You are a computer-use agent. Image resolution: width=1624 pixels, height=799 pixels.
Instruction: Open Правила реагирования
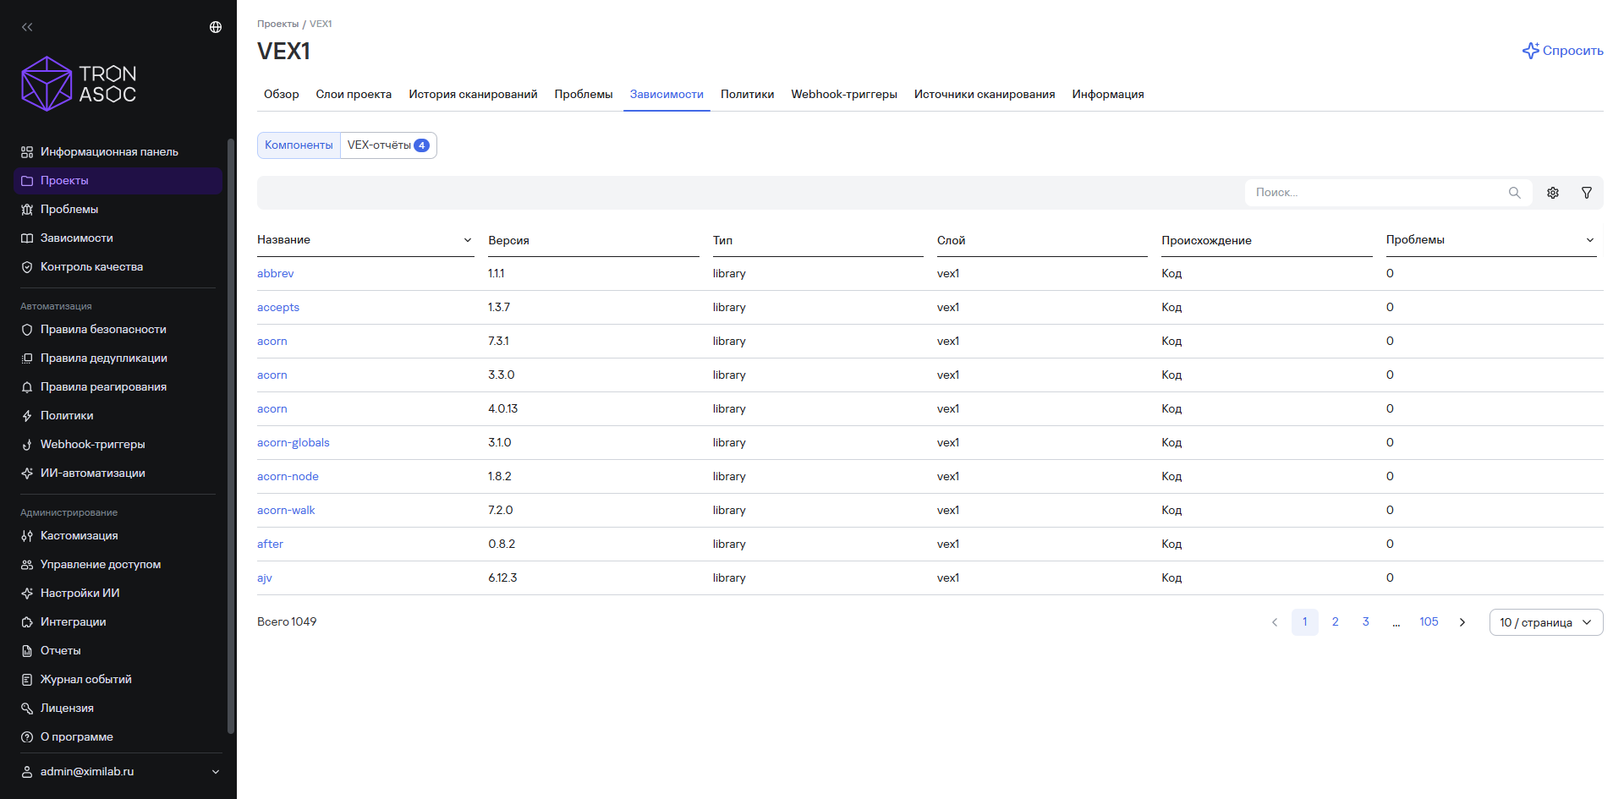[x=118, y=387]
